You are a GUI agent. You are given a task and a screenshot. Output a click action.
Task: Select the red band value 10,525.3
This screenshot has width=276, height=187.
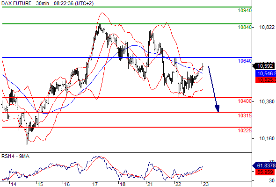coord(266,80)
